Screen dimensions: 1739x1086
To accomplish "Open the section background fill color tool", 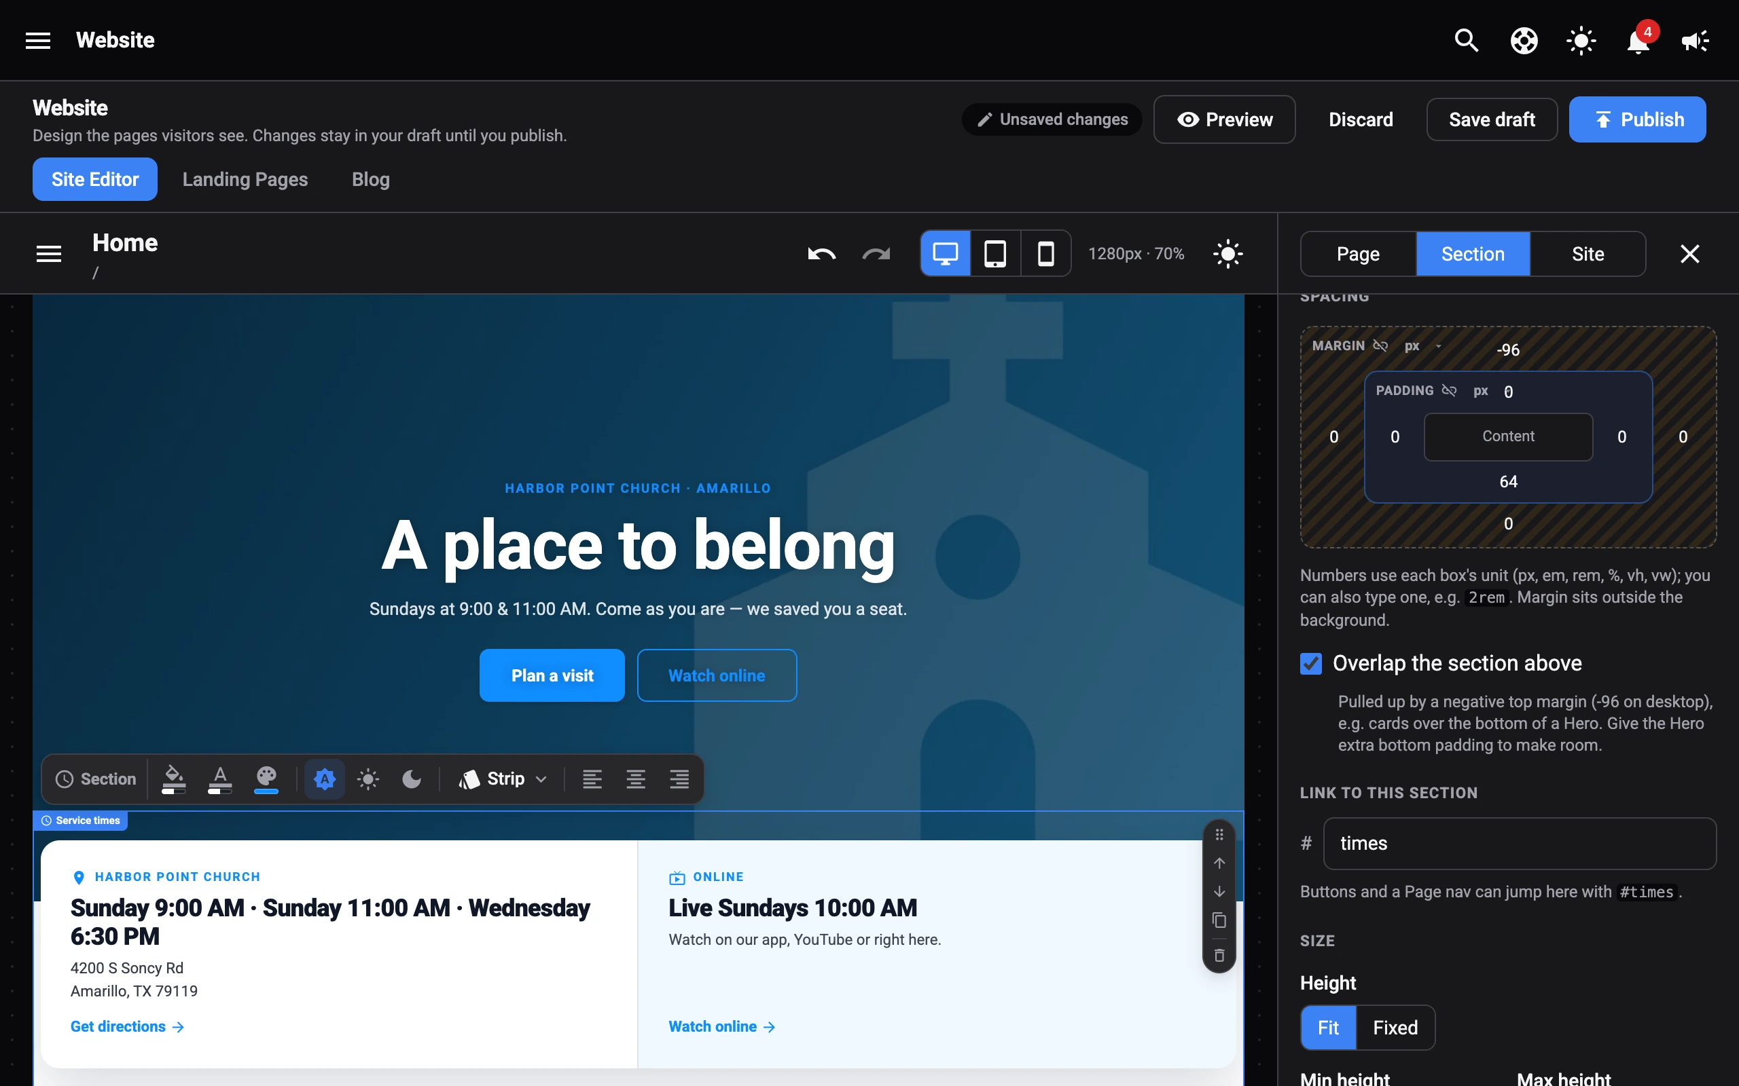I will click(x=174, y=779).
